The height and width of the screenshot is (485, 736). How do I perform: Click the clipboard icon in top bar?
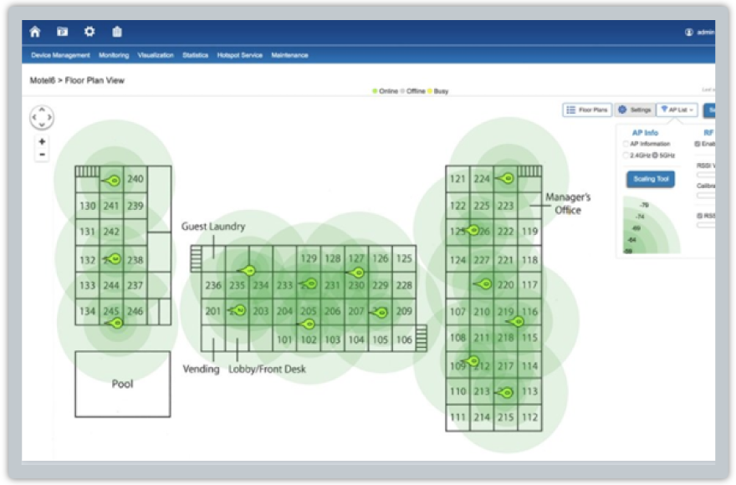tap(117, 32)
